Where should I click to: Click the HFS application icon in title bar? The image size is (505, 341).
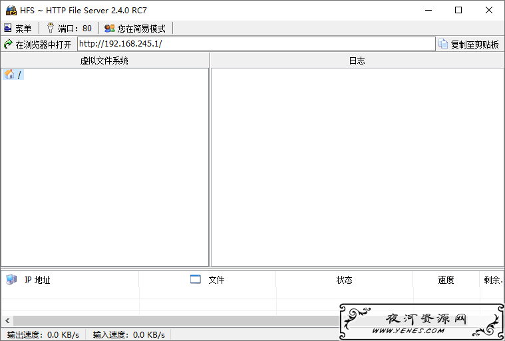click(x=11, y=10)
